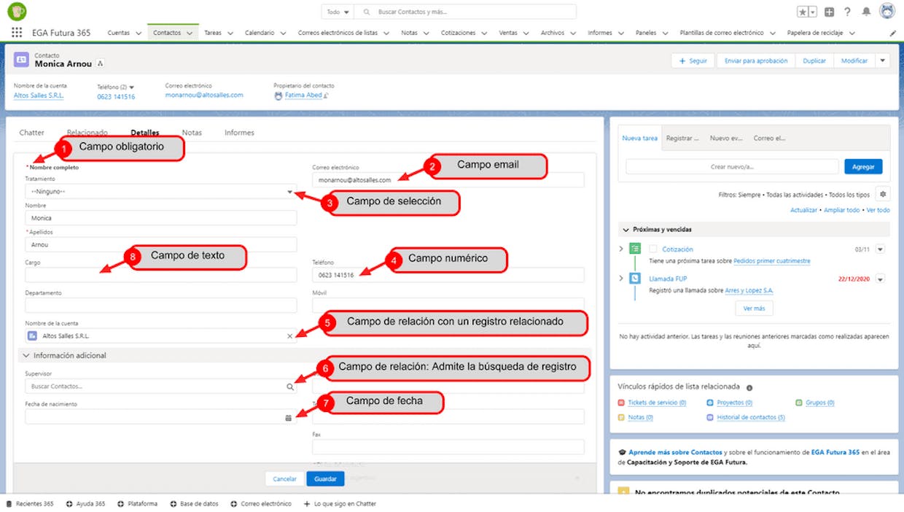Click the Cotización task icon
This screenshot has width=904, height=512.
635,249
